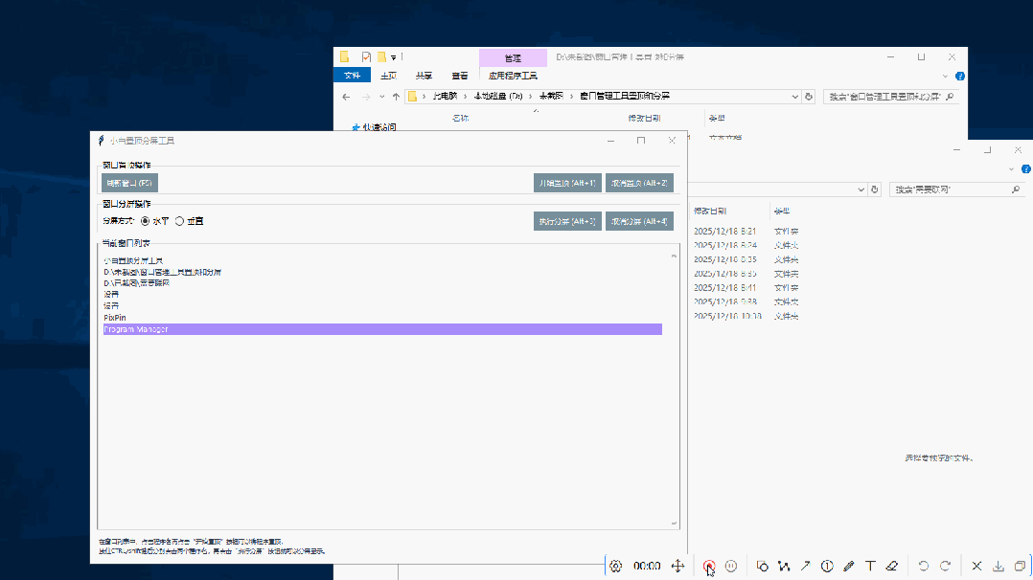Select the pencil tool on PixPin toolbar

pyautogui.click(x=849, y=567)
